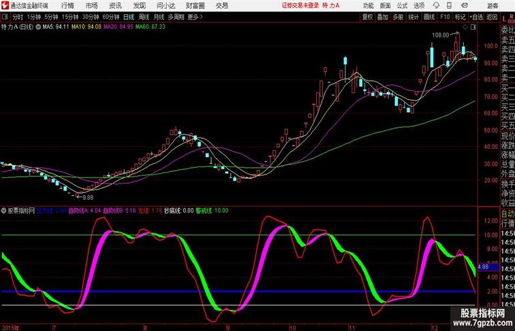Click the 警戒线: 10.00 value
The width and height of the screenshot is (515, 331).
212,211
